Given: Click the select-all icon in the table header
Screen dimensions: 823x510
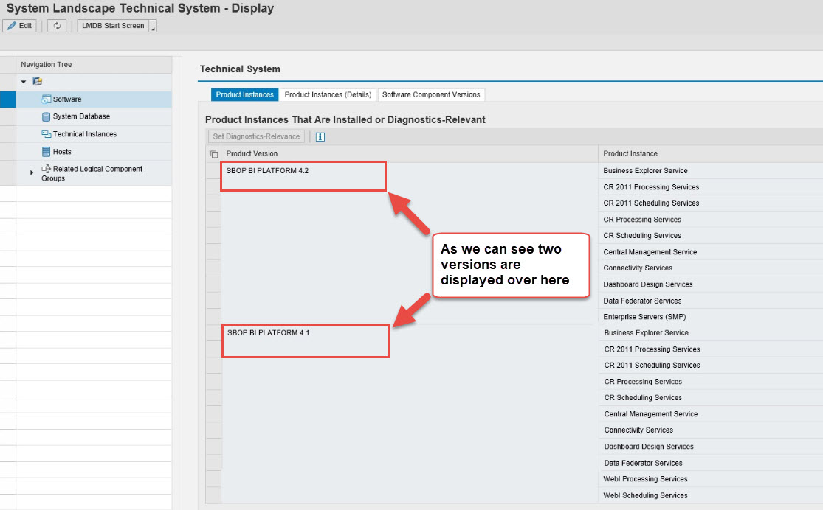Looking at the screenshot, I should 213,153.
